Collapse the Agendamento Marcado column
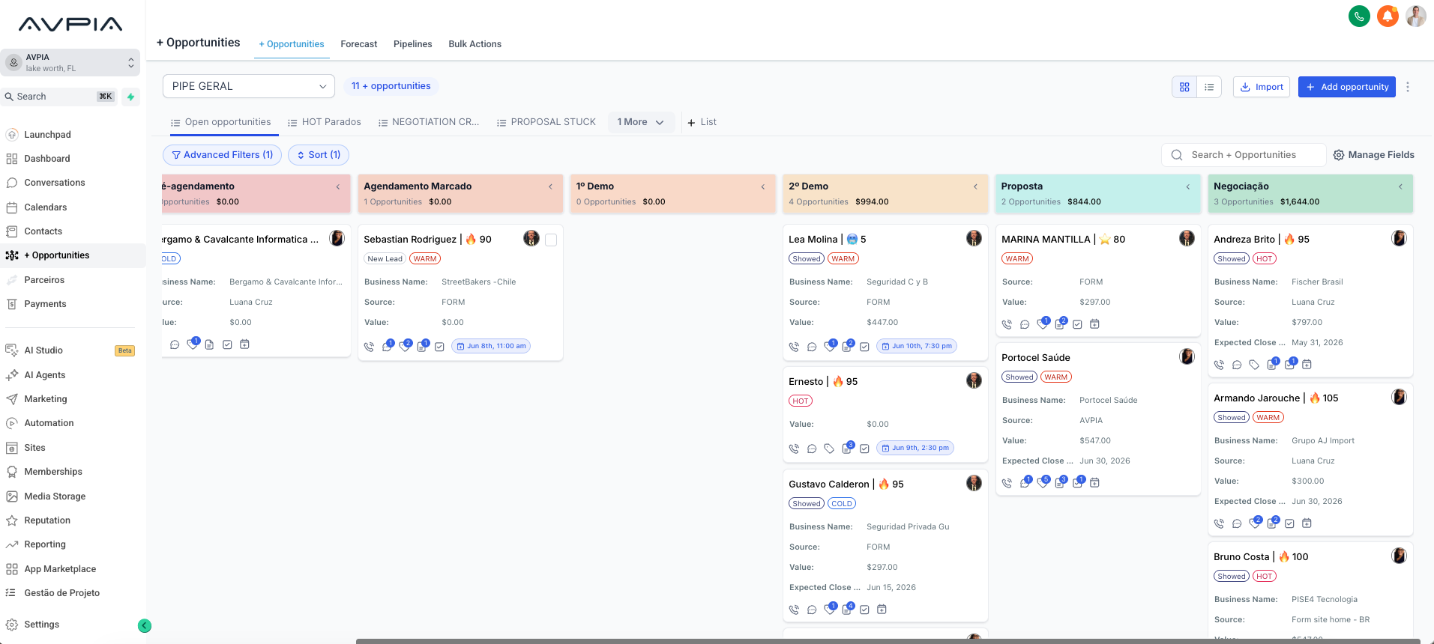This screenshot has width=1434, height=644. 550,186
